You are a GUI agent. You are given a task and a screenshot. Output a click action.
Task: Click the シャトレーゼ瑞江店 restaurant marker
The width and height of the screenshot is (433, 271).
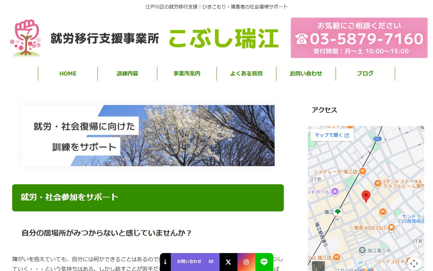point(363,171)
